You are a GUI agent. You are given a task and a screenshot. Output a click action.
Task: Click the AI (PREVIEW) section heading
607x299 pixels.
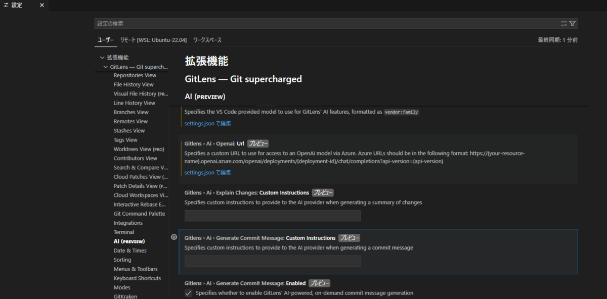coord(205,96)
